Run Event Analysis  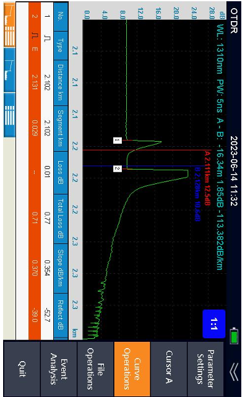[59, 369]
